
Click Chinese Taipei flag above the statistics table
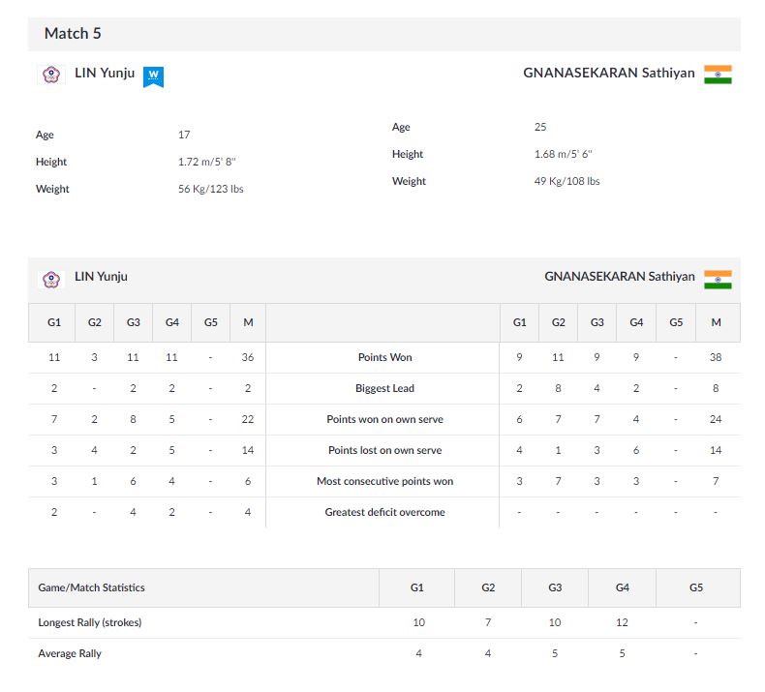pos(50,279)
